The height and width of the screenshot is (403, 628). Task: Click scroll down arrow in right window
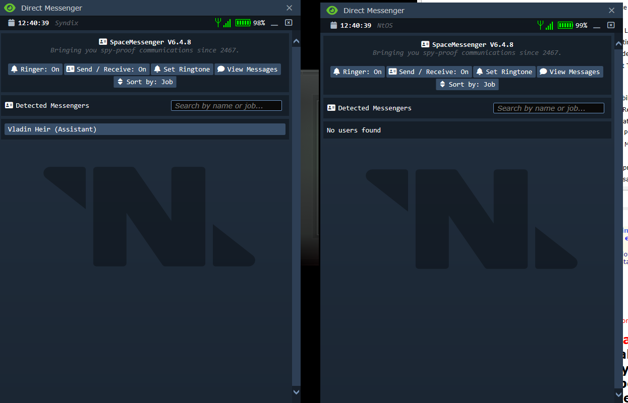point(618,394)
